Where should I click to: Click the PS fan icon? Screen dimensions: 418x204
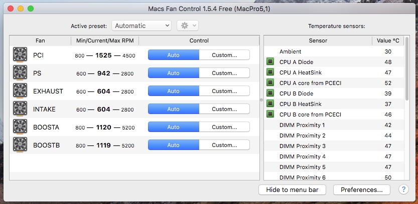[x=20, y=73]
